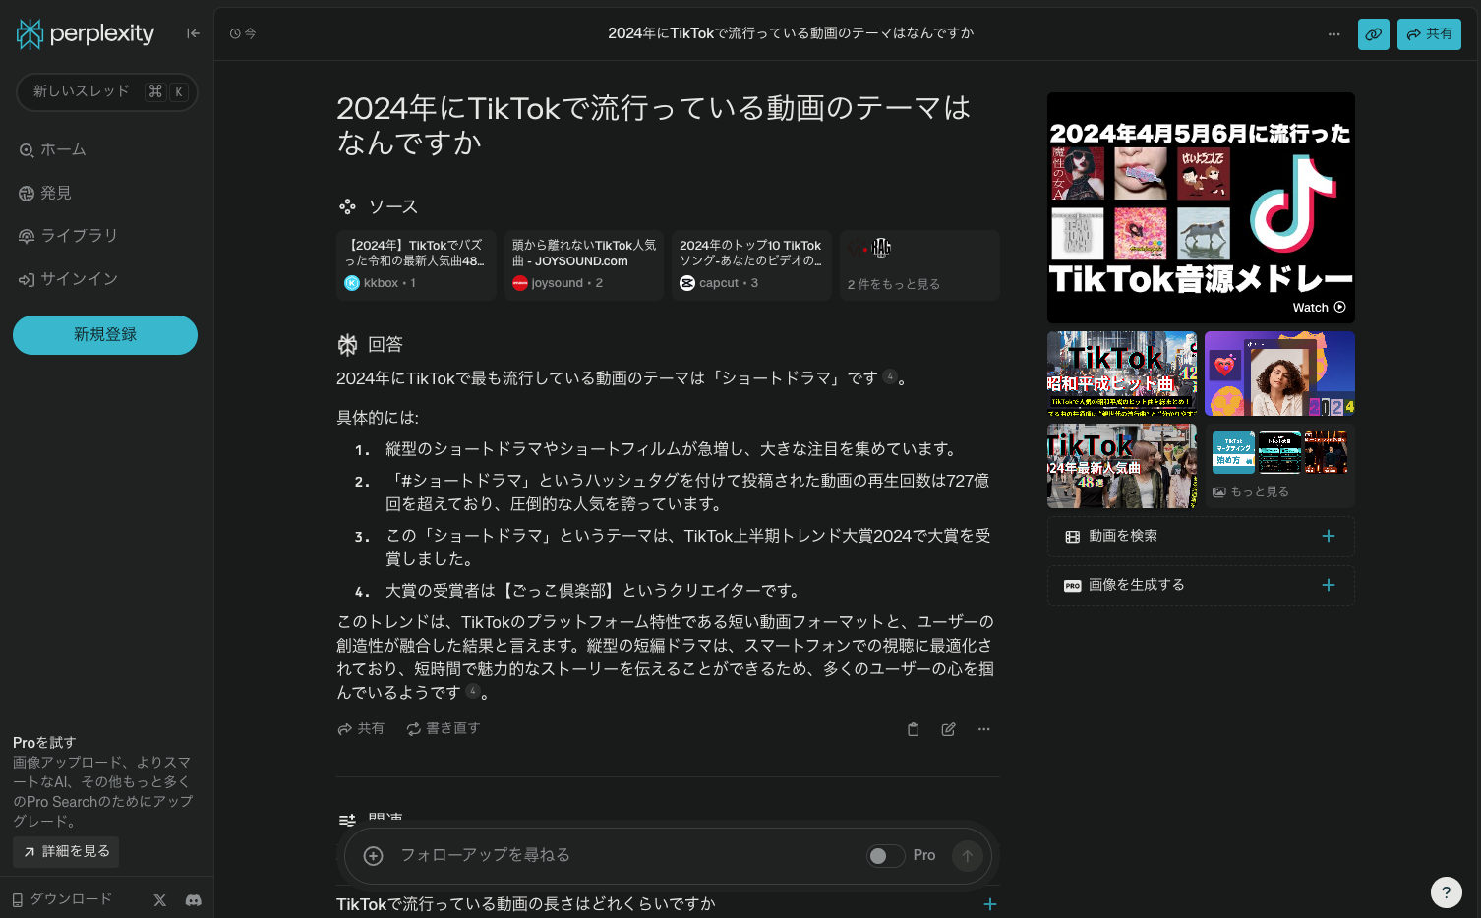Click the 共有 button in the top bar

(x=1429, y=34)
